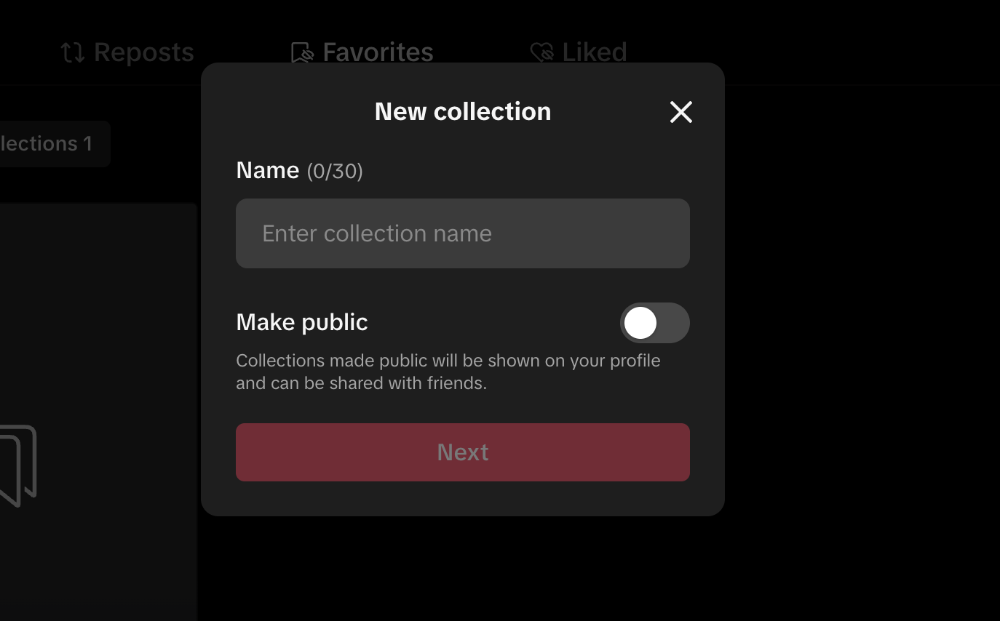Viewport: 1000px width, 621px height.
Task: Click the Make public label text
Action: (302, 322)
